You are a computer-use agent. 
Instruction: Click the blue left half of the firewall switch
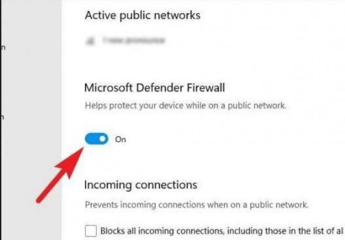(91, 139)
